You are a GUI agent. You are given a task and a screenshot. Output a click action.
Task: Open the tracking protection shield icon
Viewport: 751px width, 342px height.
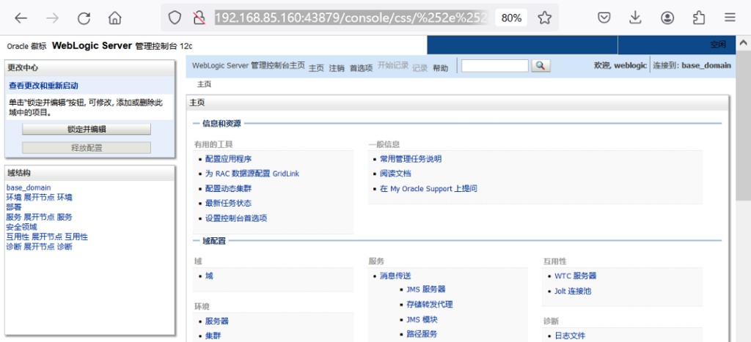point(175,18)
